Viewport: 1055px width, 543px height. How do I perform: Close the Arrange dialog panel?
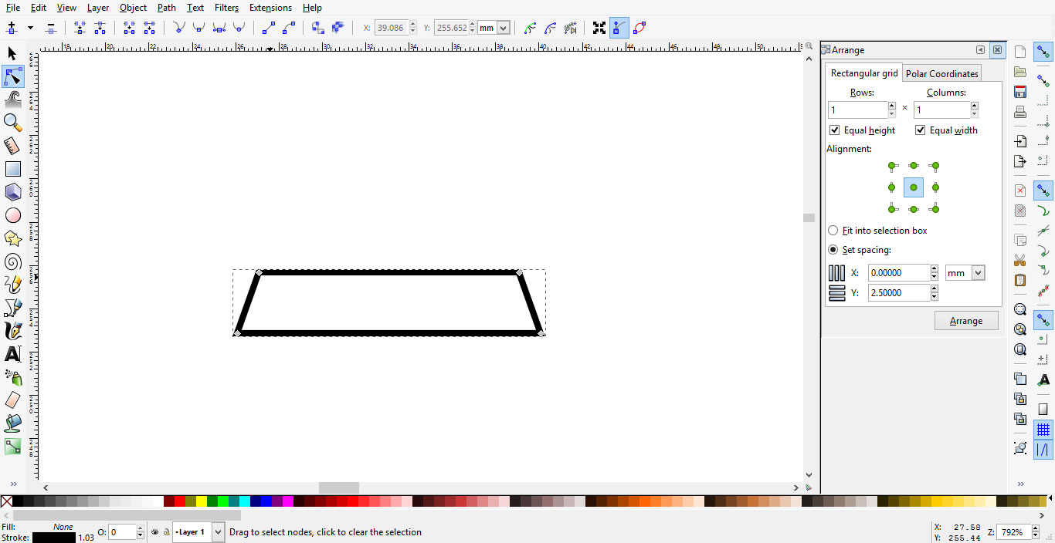[997, 50]
